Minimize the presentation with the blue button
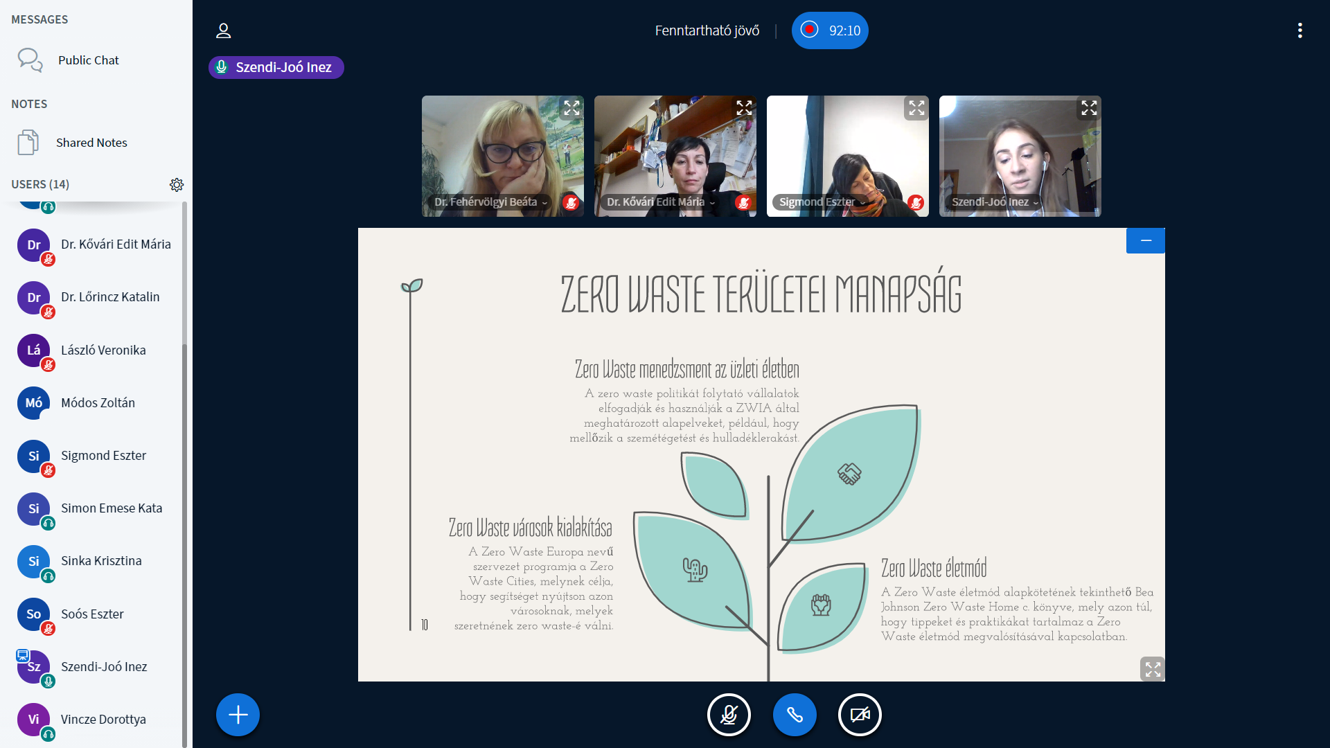Viewport: 1330px width, 748px height. (1146, 240)
